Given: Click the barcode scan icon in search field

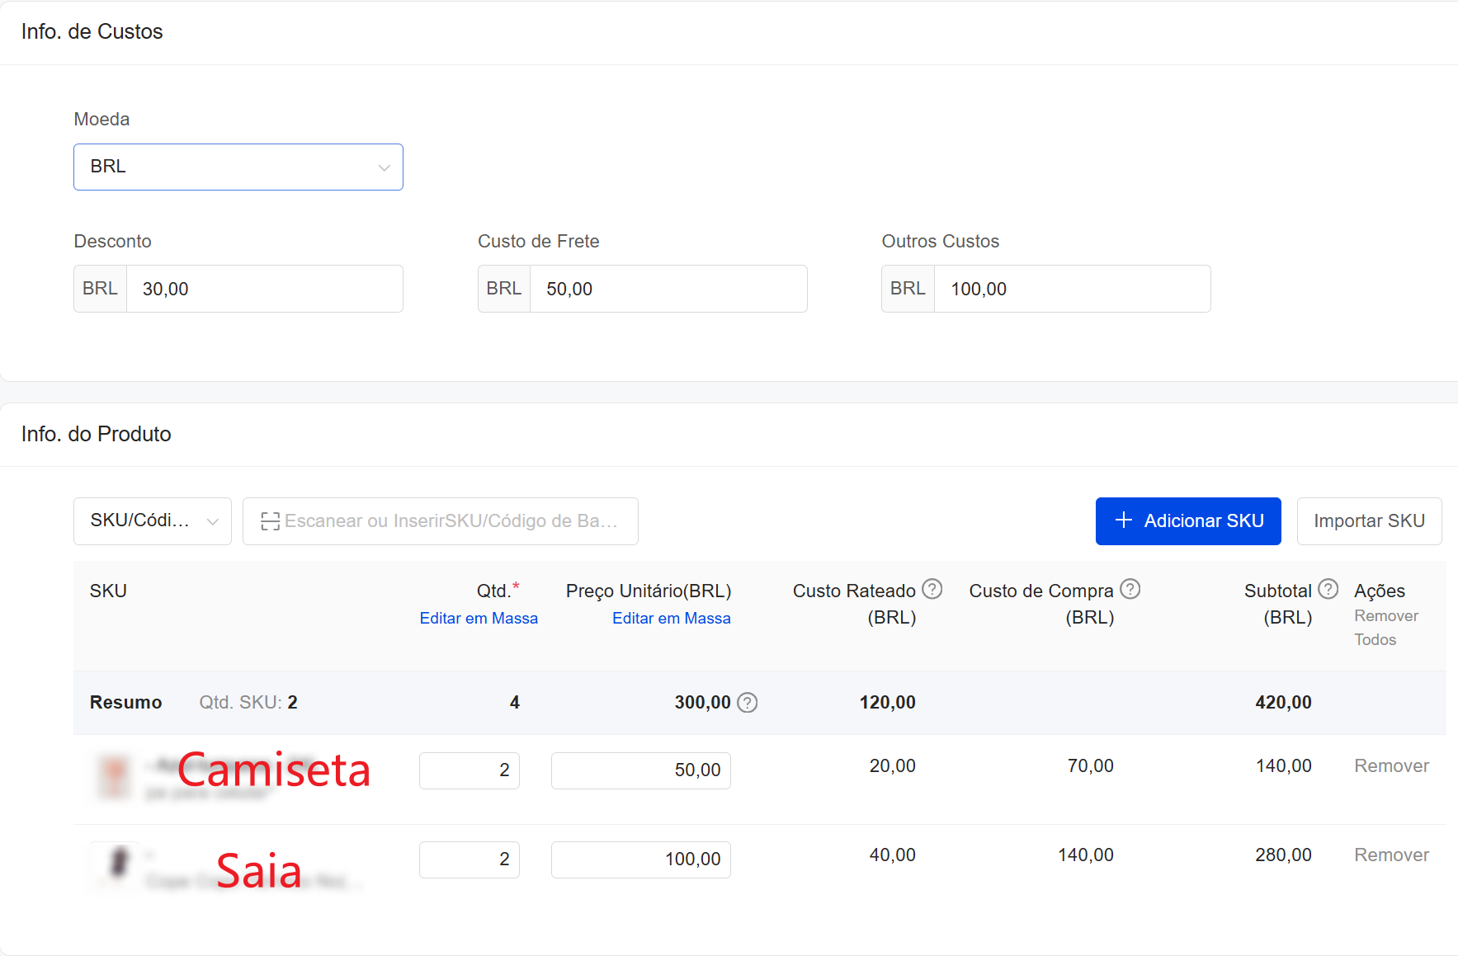Looking at the screenshot, I should tap(270, 521).
